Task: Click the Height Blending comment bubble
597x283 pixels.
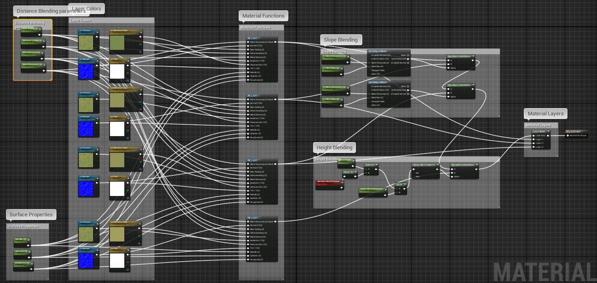Action: [335, 148]
